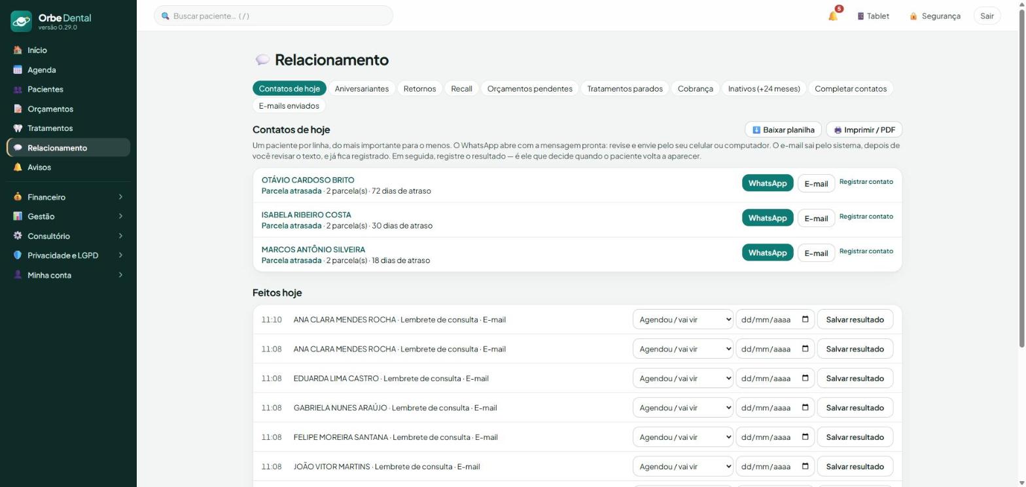This screenshot has width=1026, height=487.
Task: Open the notifications bell with badge
Action: tap(833, 16)
